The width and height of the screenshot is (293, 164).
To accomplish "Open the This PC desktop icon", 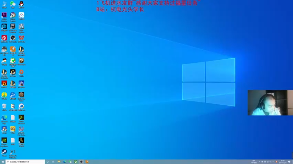I will (4, 4).
